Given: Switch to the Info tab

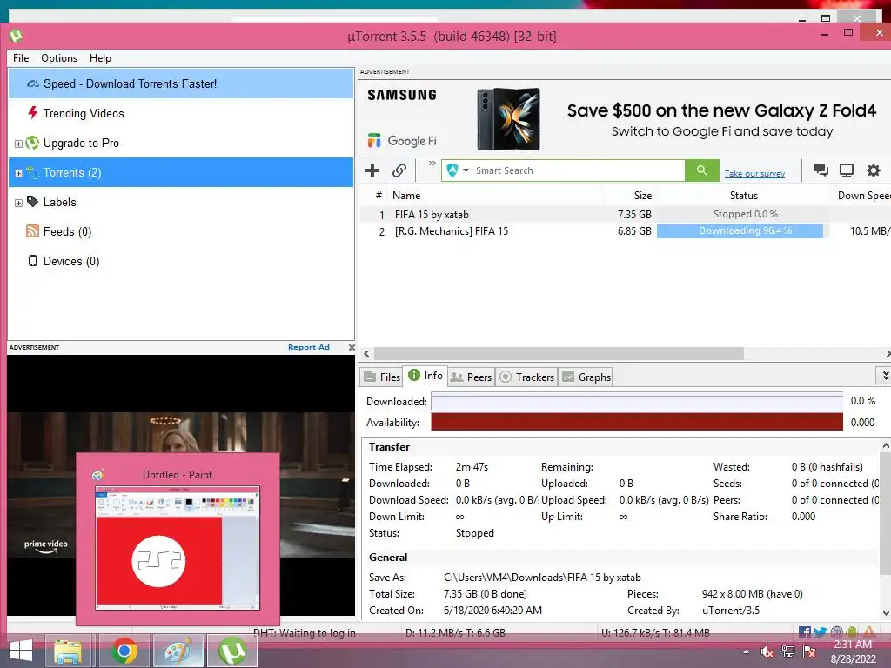Looking at the screenshot, I should click(425, 376).
